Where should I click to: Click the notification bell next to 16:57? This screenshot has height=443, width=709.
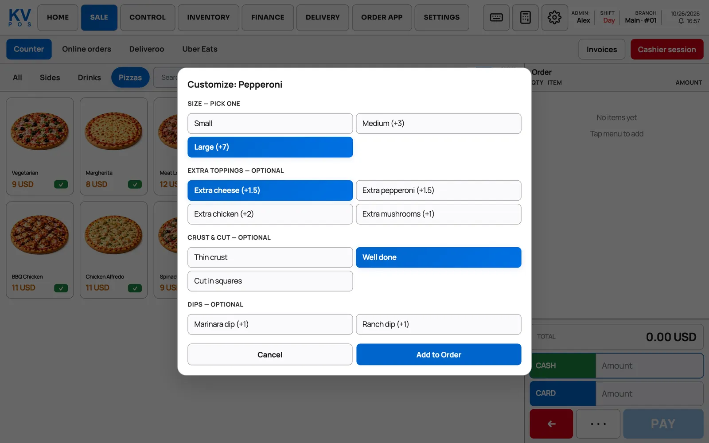point(681,21)
